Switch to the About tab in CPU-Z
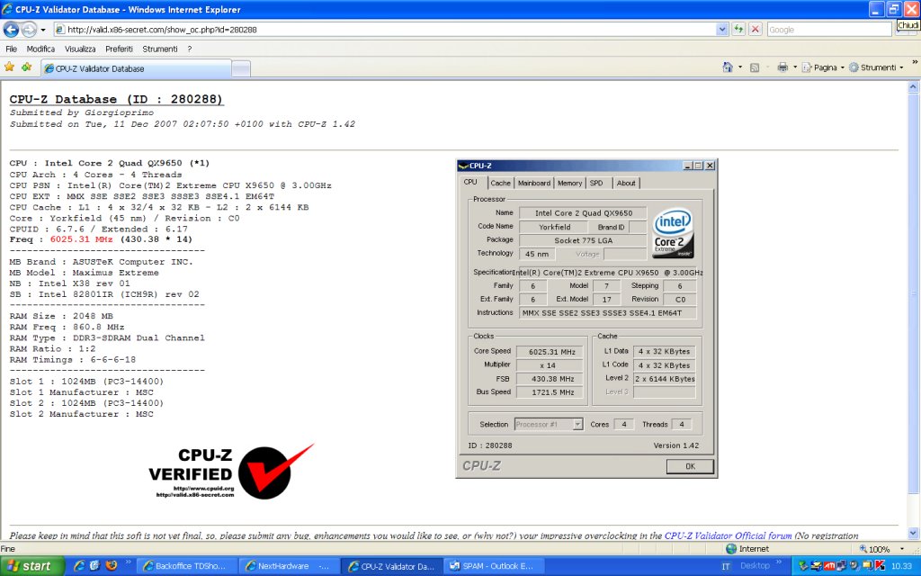The height and width of the screenshot is (576, 921). pos(626,183)
